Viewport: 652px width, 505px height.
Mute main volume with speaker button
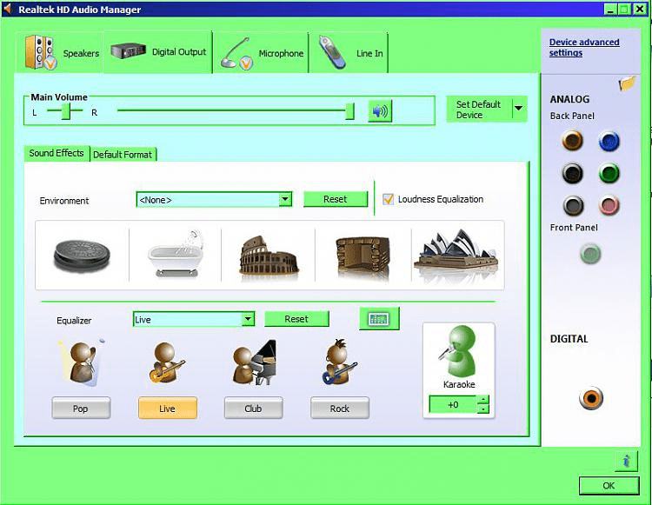point(380,111)
